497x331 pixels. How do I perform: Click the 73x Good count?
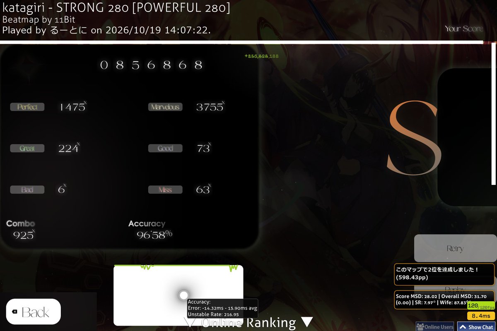coord(203,148)
